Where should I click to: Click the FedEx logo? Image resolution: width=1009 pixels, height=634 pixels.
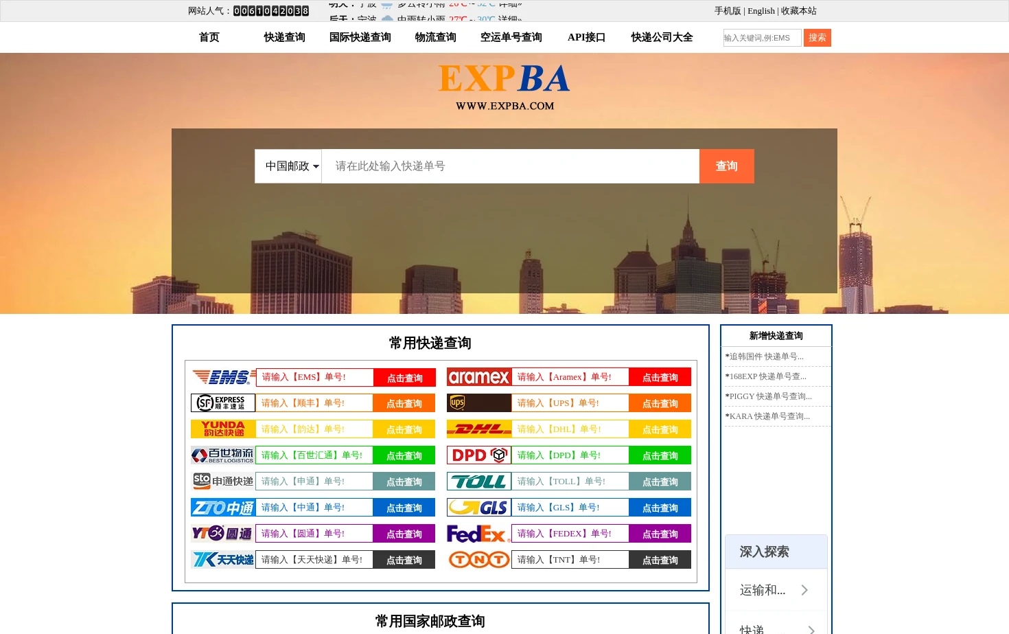[479, 534]
